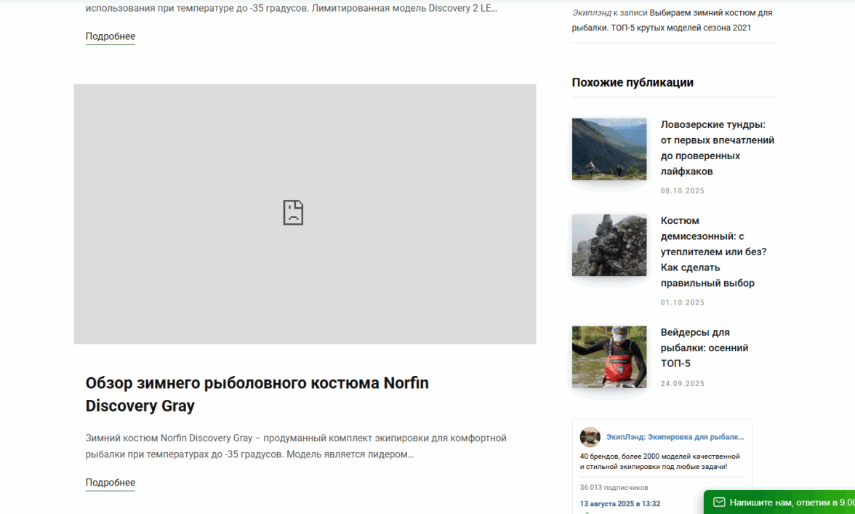The image size is (855, 514).
Task: Click the broken image icon in placeholder
Action: 293,212
